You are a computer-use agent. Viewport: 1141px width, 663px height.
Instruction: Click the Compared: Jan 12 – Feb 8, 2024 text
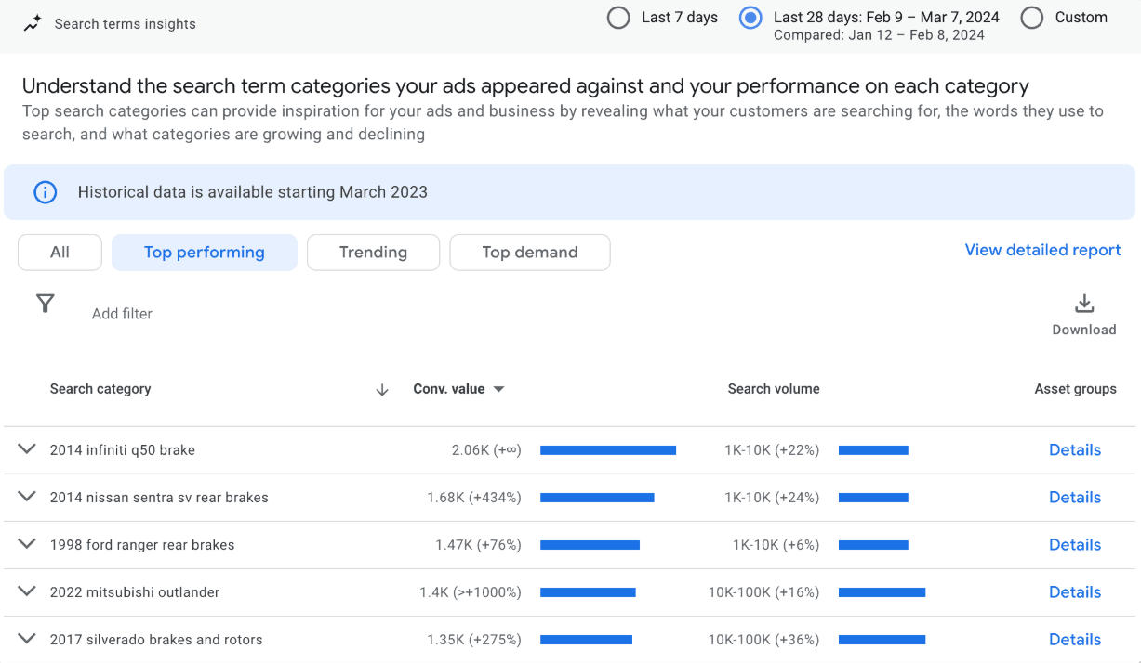click(x=879, y=35)
